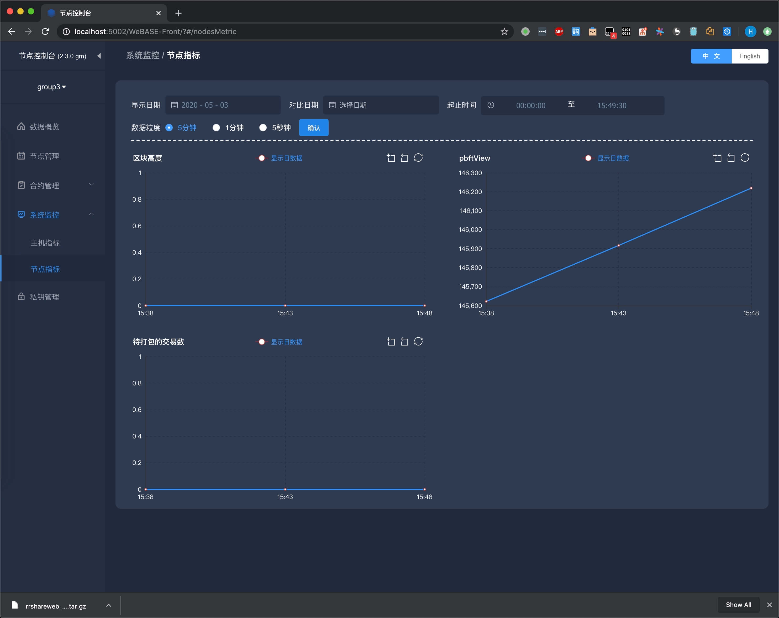Expand 合约管理 menu chevron

[91, 185]
